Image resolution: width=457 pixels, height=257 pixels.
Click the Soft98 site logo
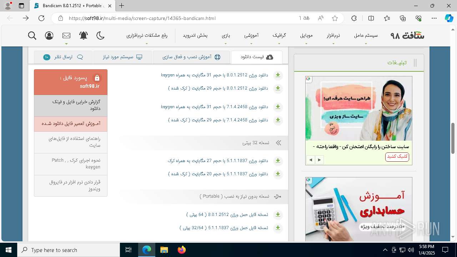tap(407, 35)
